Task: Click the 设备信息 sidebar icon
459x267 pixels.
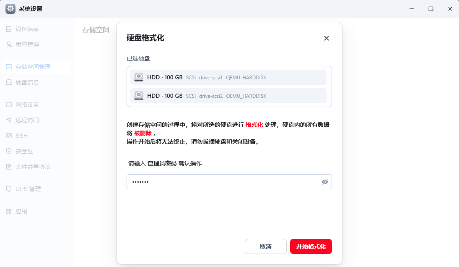Action: click(x=9, y=29)
